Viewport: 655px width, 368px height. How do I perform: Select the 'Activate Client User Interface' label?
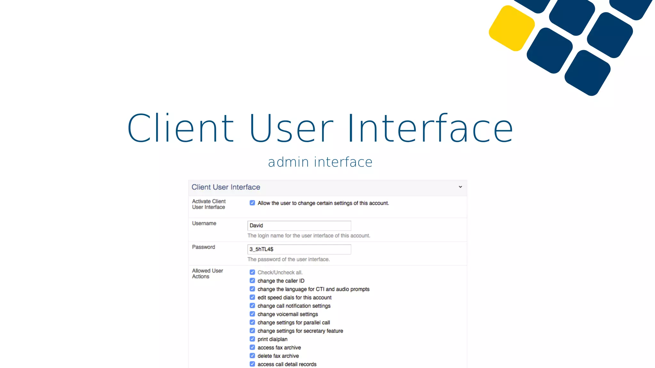[209, 204]
